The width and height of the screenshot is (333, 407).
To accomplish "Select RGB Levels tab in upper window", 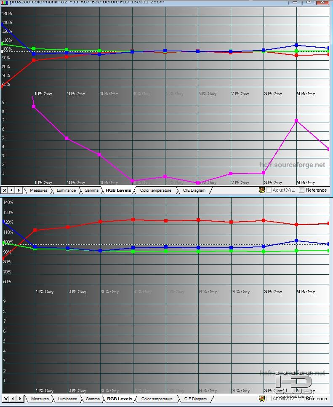I will coord(119,190).
